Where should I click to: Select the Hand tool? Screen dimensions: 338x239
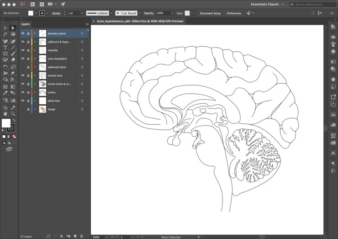tap(5, 113)
